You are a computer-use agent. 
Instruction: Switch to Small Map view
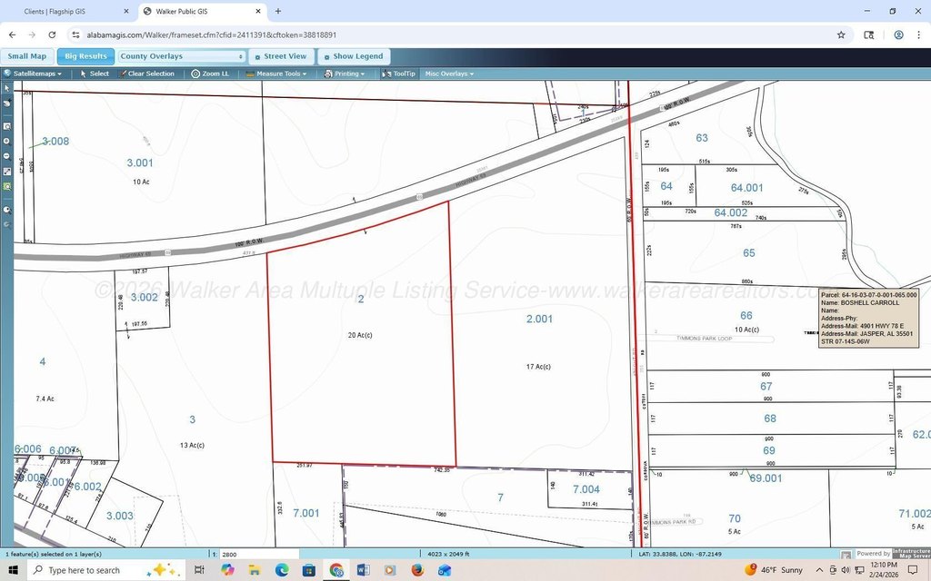point(26,56)
